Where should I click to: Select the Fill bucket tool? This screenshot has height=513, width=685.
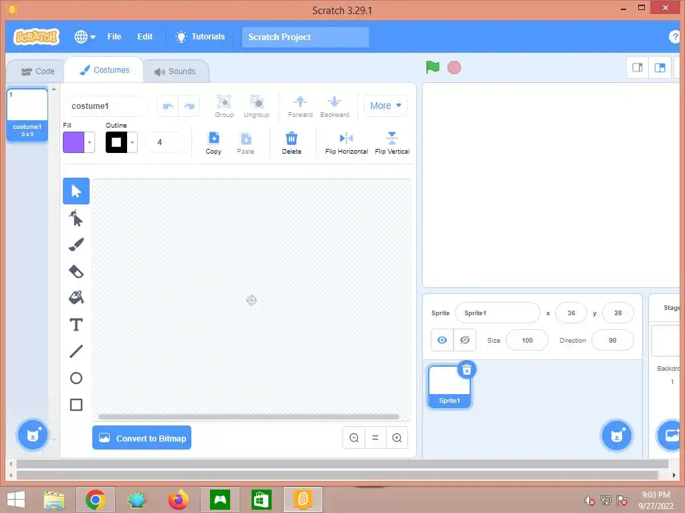pos(76,298)
